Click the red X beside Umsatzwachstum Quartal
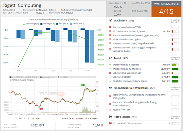183x131 pixels. [110, 35]
